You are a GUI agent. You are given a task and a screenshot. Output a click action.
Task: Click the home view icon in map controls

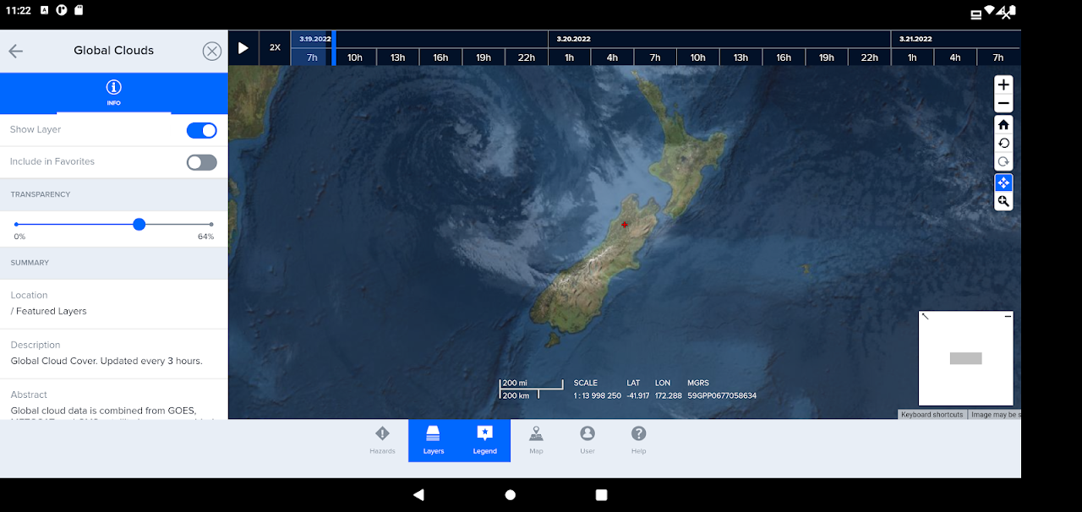click(x=1003, y=123)
